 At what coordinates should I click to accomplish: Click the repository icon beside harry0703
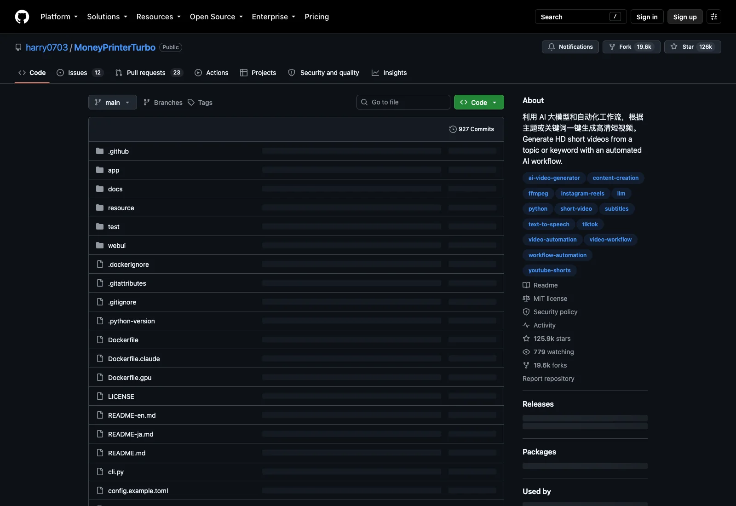tap(18, 47)
